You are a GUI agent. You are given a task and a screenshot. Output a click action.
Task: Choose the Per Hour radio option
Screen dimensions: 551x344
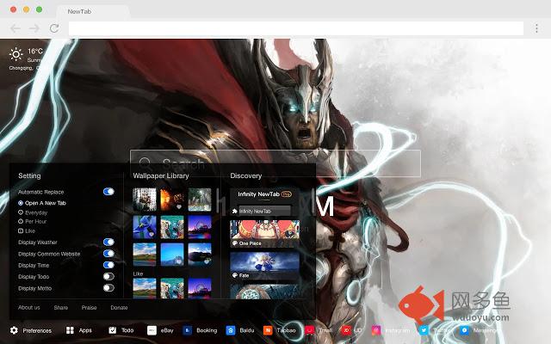[x=21, y=222]
